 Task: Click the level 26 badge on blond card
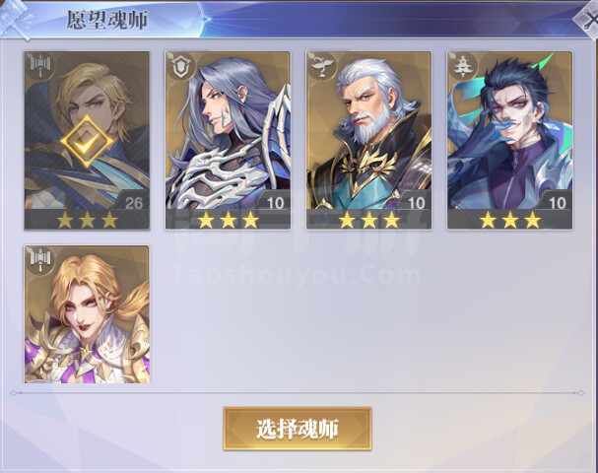tap(134, 203)
